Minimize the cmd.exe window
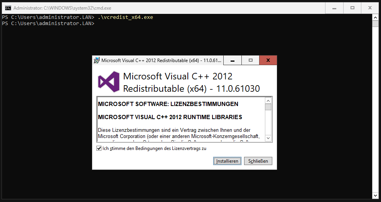 (334, 8)
